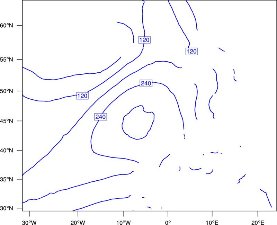Click the 60°N latitude axis label

(7, 26)
